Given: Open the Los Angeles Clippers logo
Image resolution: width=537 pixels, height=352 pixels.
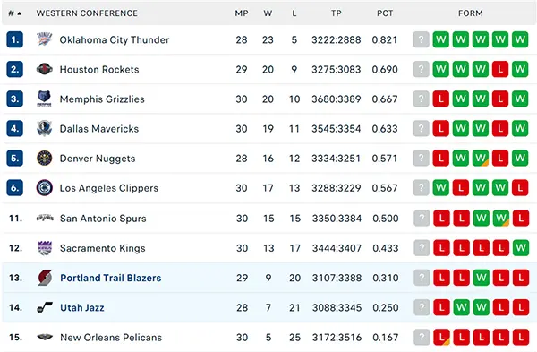Looking at the screenshot, I should [45, 188].
